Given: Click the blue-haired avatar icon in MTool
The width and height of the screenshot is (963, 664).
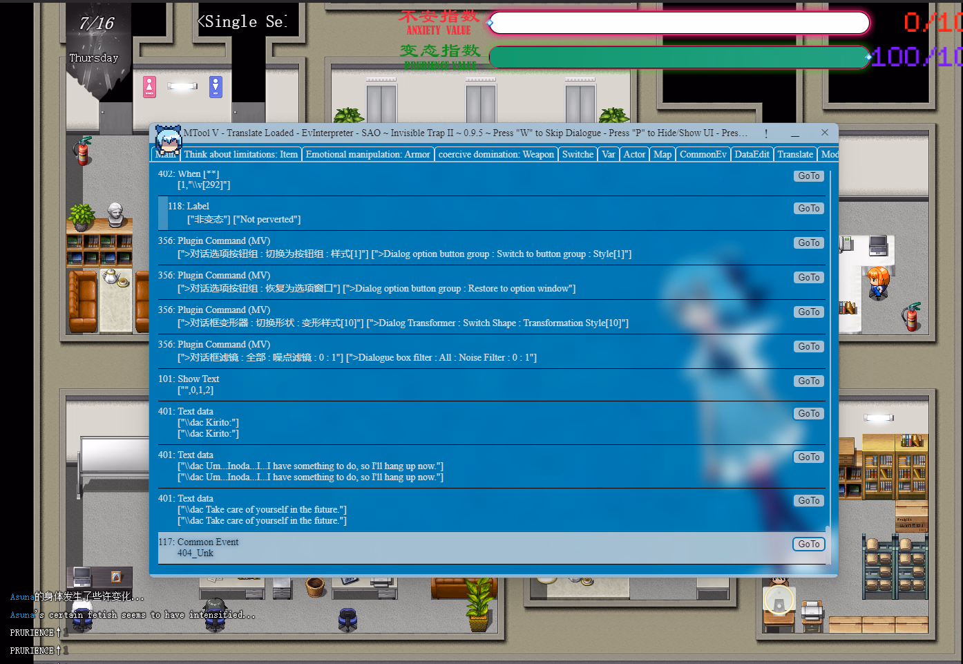Looking at the screenshot, I should pos(168,140).
